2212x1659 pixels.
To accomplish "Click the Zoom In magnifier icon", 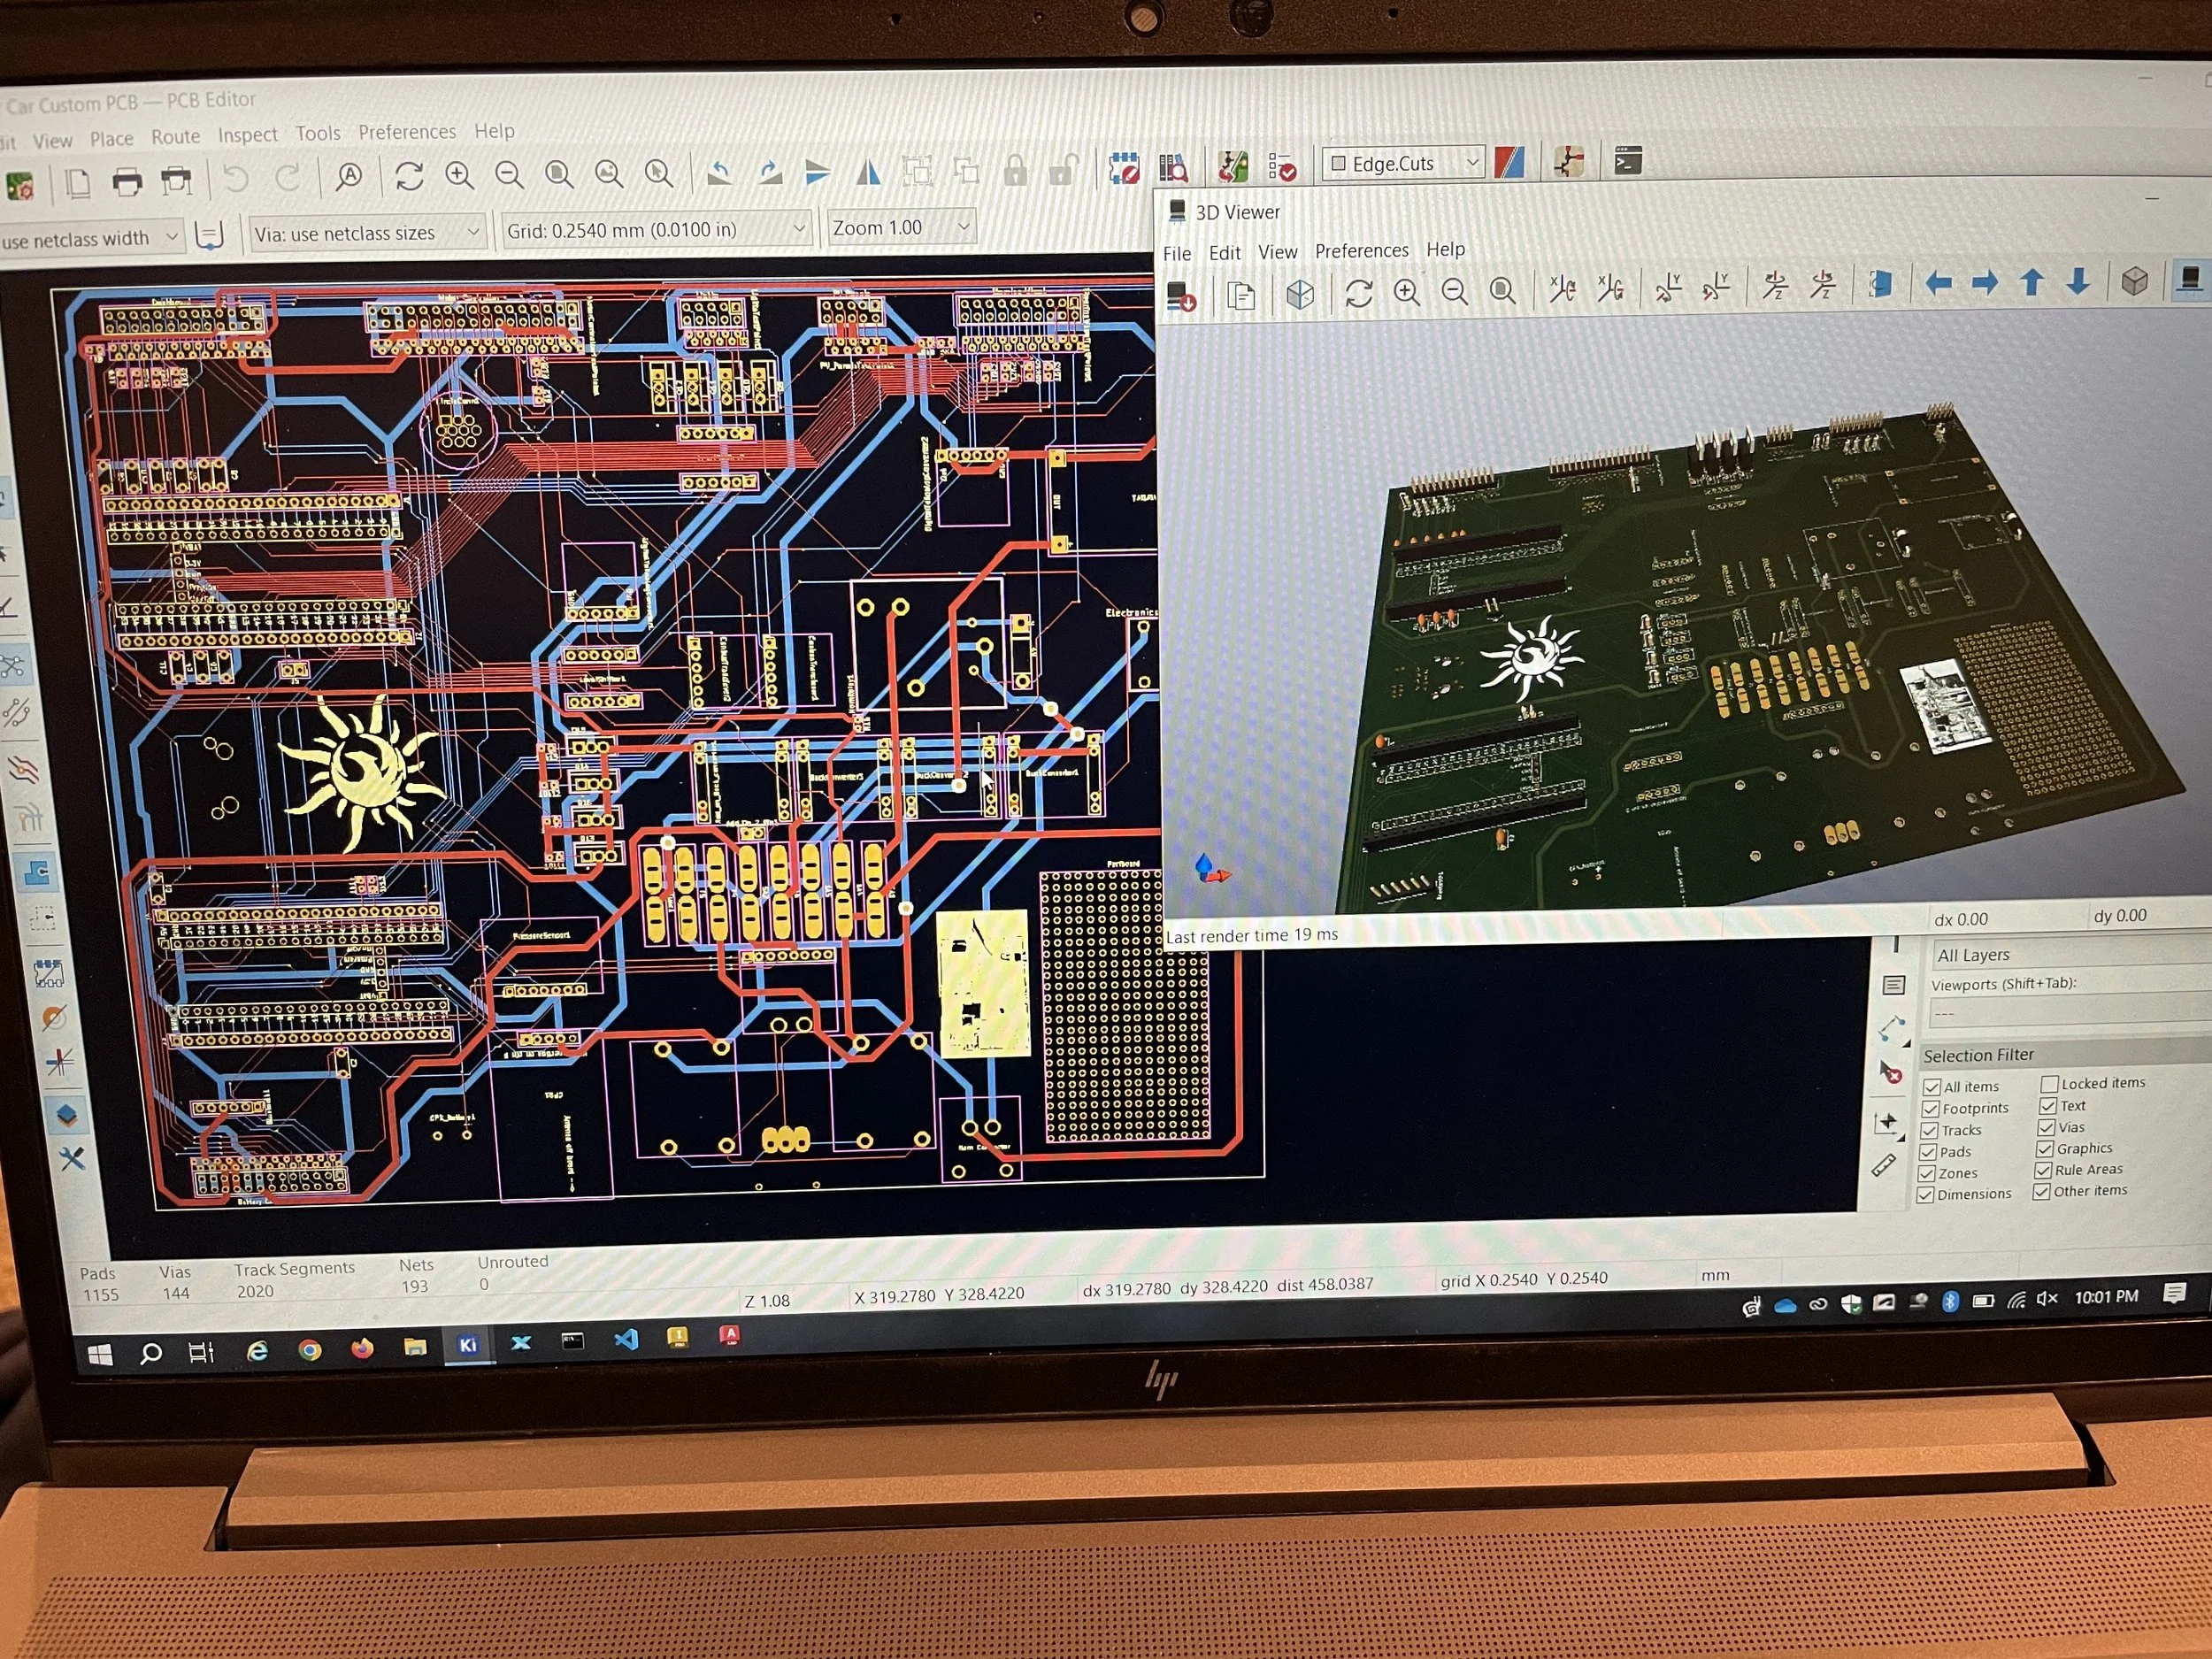I will pyautogui.click(x=459, y=176).
